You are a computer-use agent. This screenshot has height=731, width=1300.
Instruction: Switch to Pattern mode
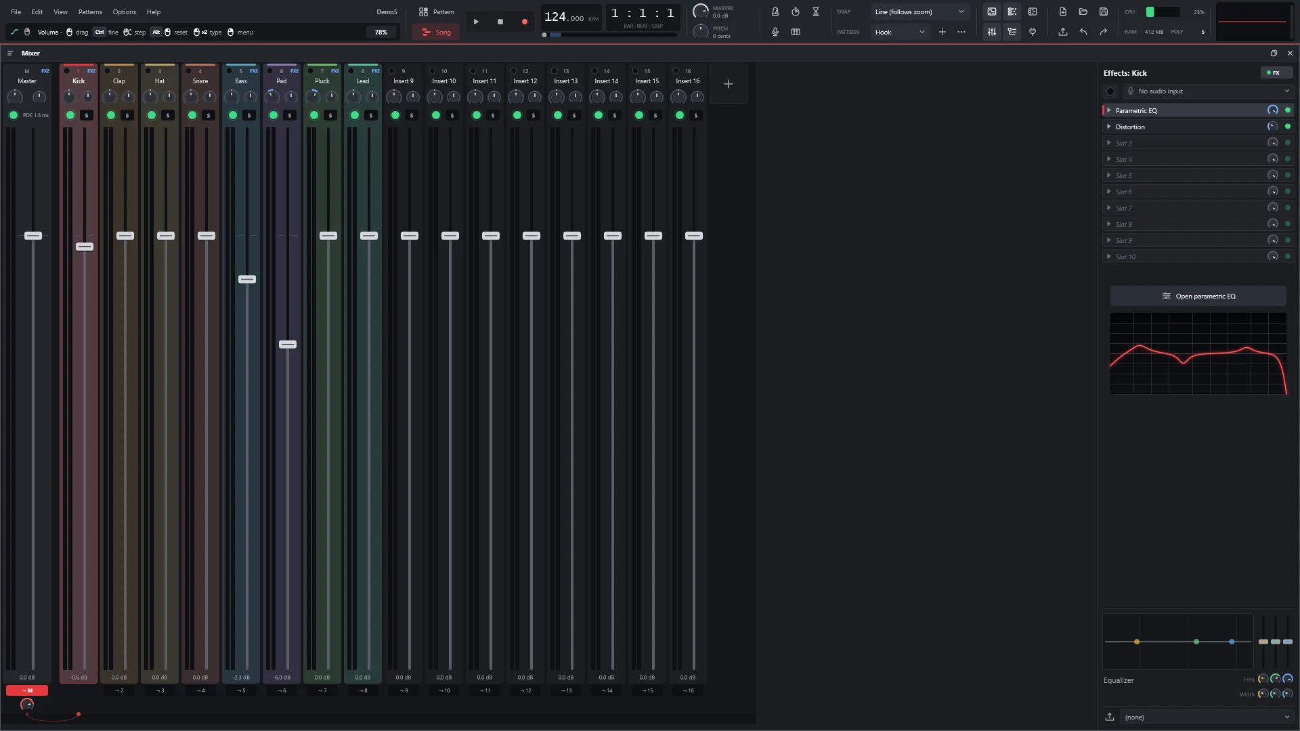[x=436, y=12]
